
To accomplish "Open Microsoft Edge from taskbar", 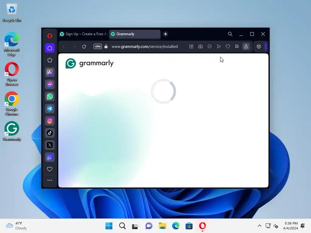I will pyautogui.click(x=176, y=226).
